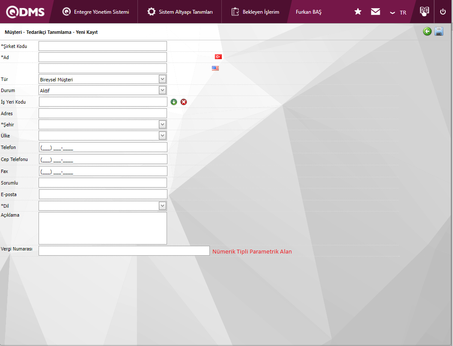
Task: Focus the Telefon input field
Action: 103,147
